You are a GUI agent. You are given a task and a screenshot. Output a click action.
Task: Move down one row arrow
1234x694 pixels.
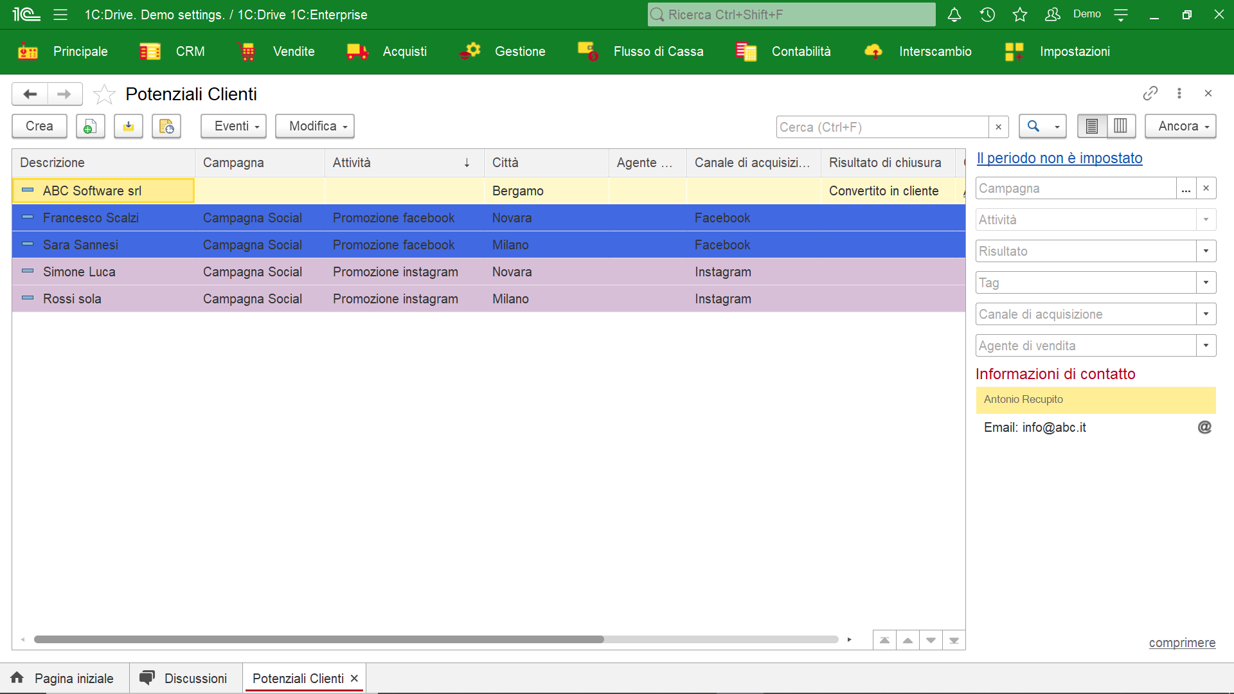point(931,640)
